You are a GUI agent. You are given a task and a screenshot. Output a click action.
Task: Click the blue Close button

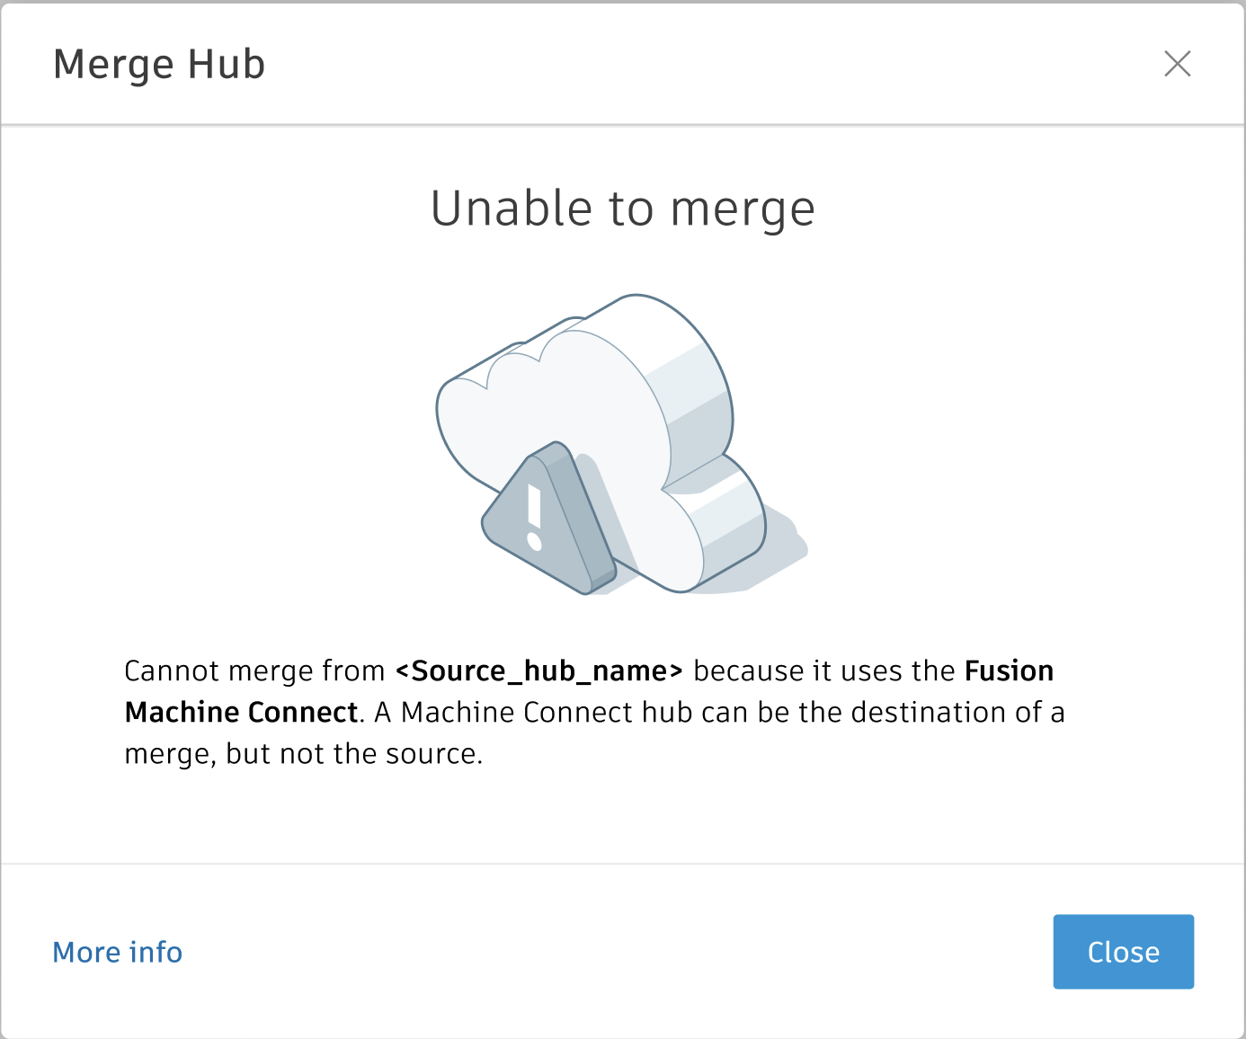pyautogui.click(x=1123, y=952)
